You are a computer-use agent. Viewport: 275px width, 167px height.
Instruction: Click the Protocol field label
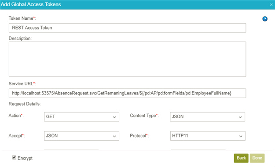point(139,136)
